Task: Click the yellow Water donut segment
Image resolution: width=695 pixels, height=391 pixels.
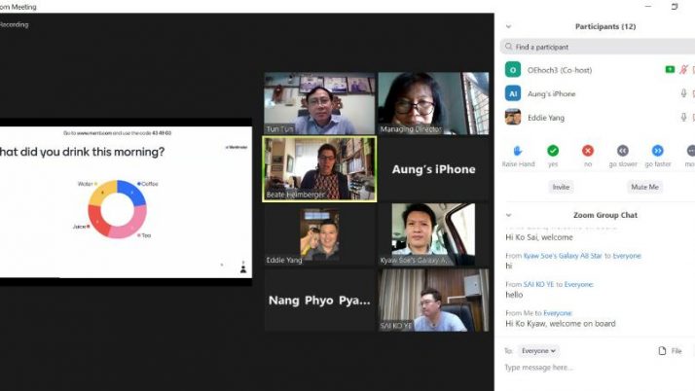Action: pyautogui.click(x=102, y=192)
